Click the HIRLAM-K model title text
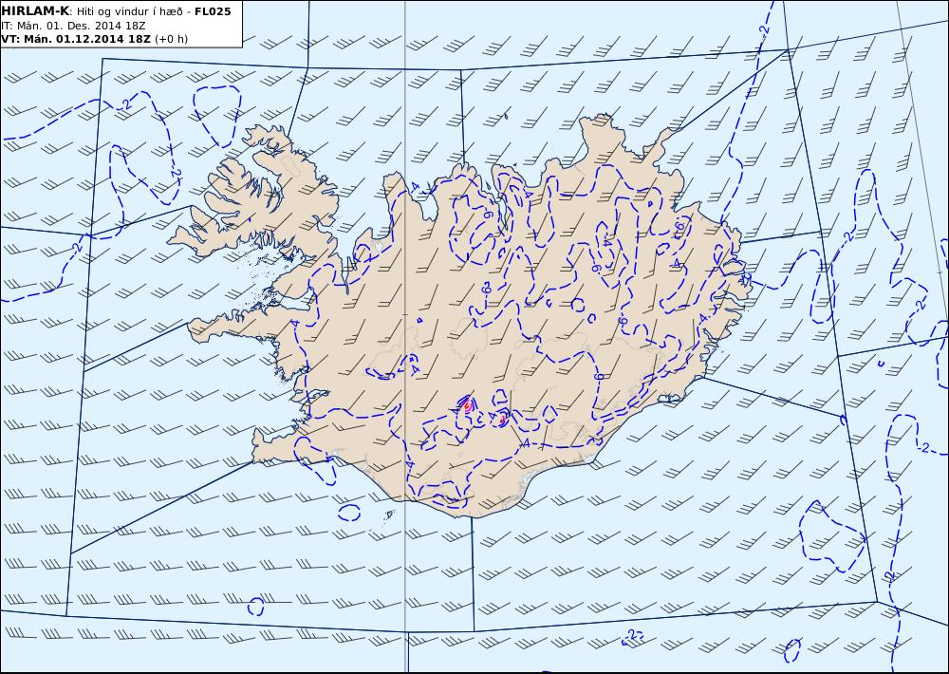The height and width of the screenshot is (674, 949). 35,10
